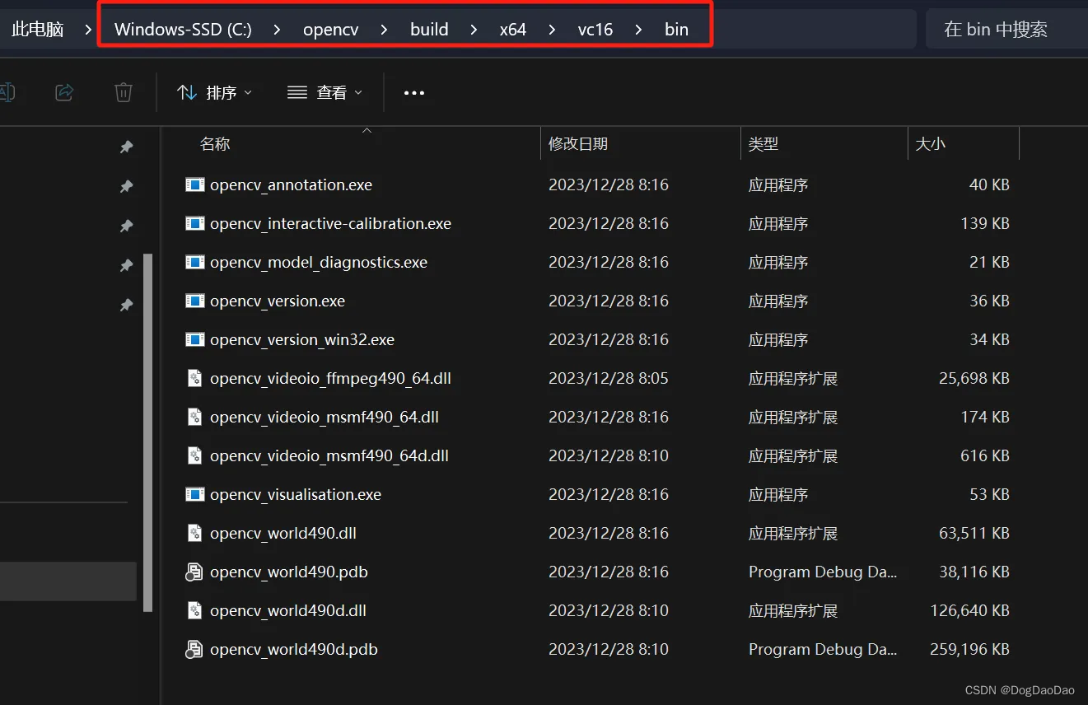This screenshot has width=1088, height=705.
Task: Expand the chevron after x64 in path
Action: (x=552, y=30)
